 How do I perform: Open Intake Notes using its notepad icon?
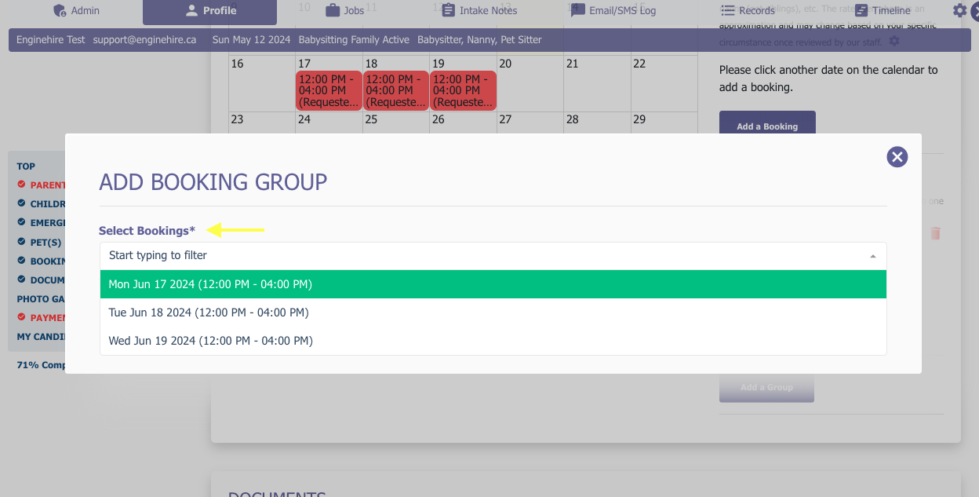pos(449,10)
